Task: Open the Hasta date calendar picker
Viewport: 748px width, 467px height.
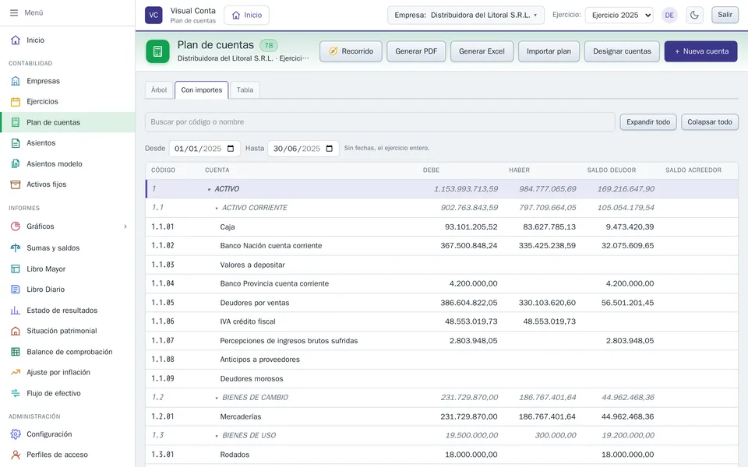Action: [x=329, y=149]
